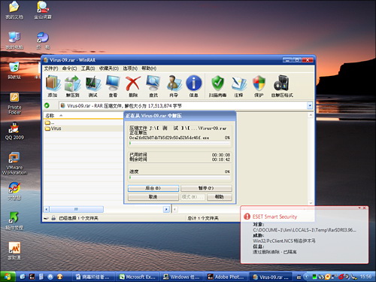
Task: Switch to Microsoft Ex... taskbar button
Action: coord(138,277)
